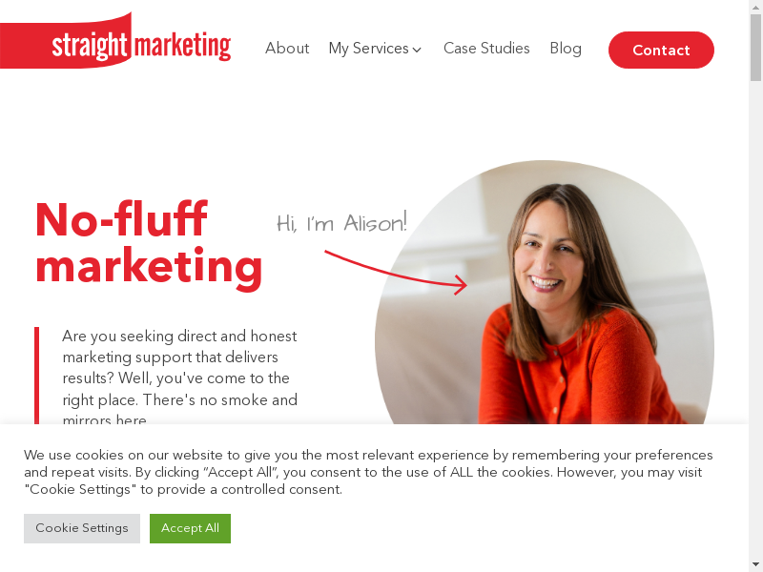Click the scrollbar down arrow
The image size is (763, 572).
pyautogui.click(x=755, y=565)
